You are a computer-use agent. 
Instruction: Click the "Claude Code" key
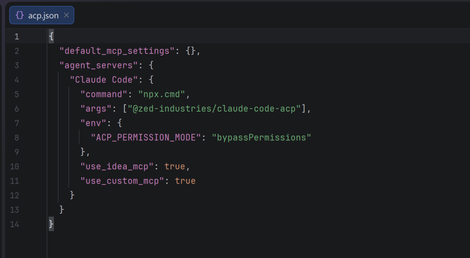[x=104, y=79]
